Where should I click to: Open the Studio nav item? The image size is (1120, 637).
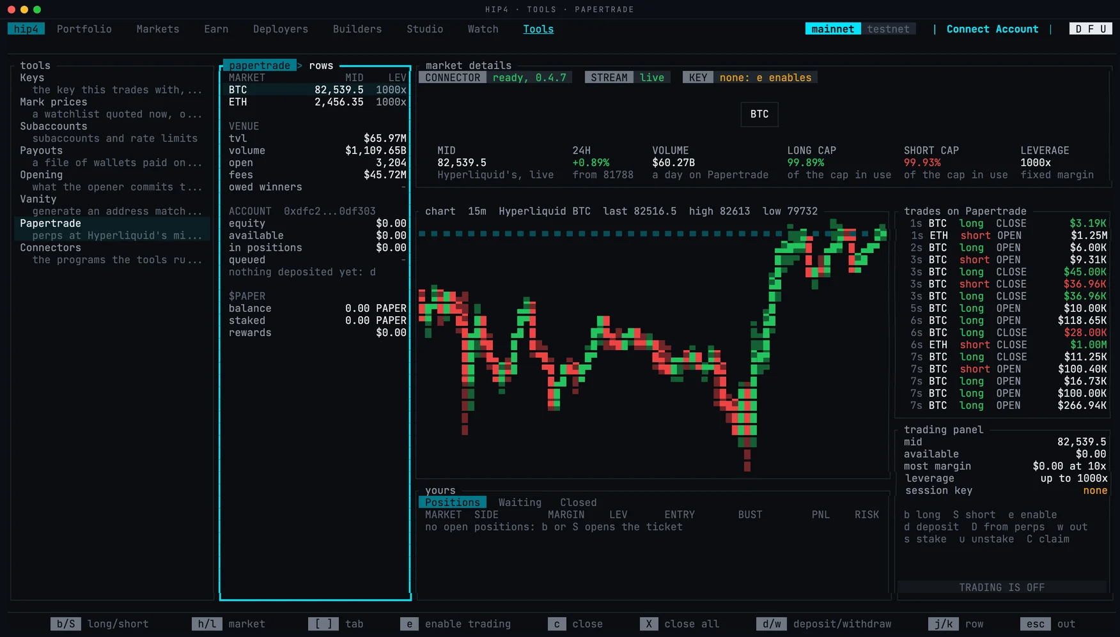424,29
